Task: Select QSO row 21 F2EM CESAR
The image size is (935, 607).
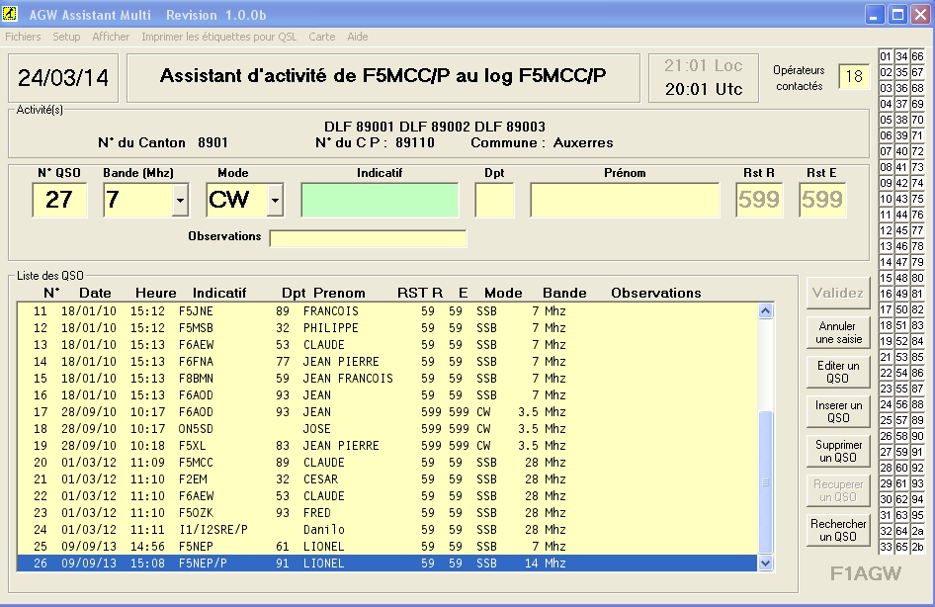Action: point(387,478)
